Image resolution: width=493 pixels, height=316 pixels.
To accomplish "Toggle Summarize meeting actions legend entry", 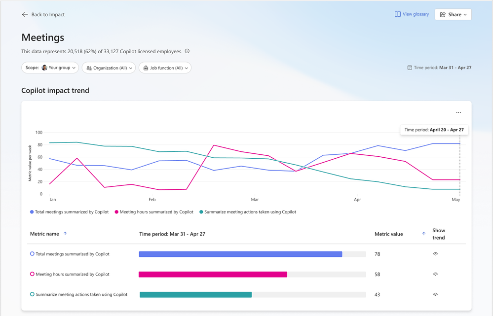I will pyautogui.click(x=248, y=212).
